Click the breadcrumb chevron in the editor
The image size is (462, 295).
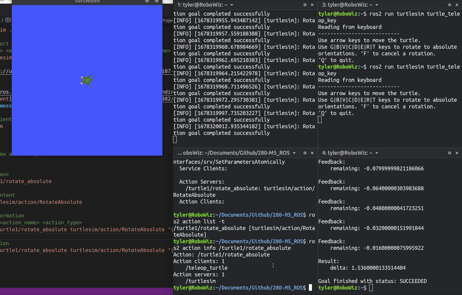[x=2, y=20]
